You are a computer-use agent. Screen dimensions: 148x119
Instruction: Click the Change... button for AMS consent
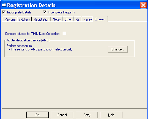[118, 49]
